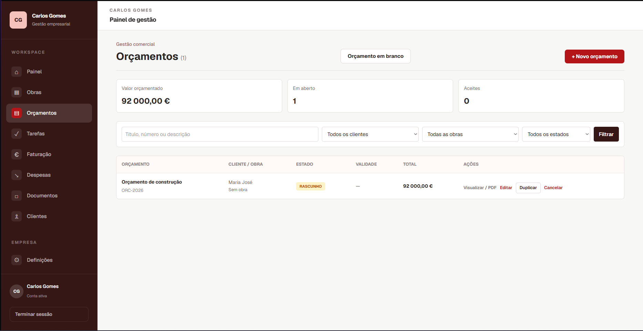Open Definições gear icon
Viewport: 643px width, 331px height.
[17, 260]
